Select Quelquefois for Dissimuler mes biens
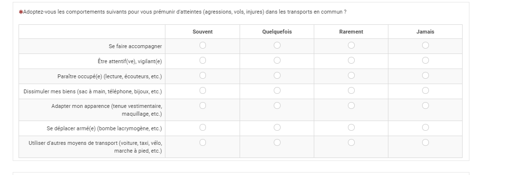The height and width of the screenshot is (175, 507). pyautogui.click(x=277, y=90)
